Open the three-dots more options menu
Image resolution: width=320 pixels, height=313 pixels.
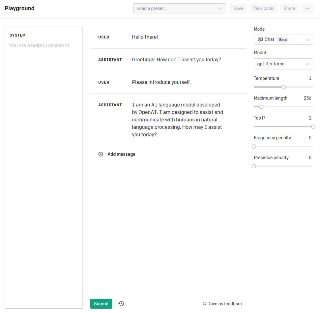click(x=307, y=8)
